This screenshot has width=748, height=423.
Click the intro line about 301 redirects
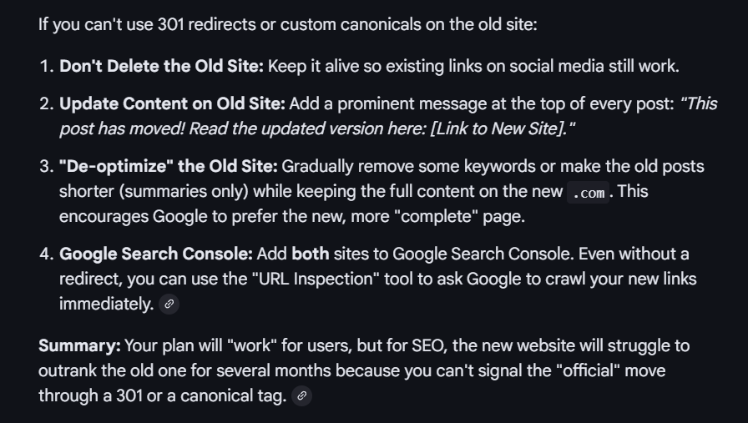[x=287, y=23]
